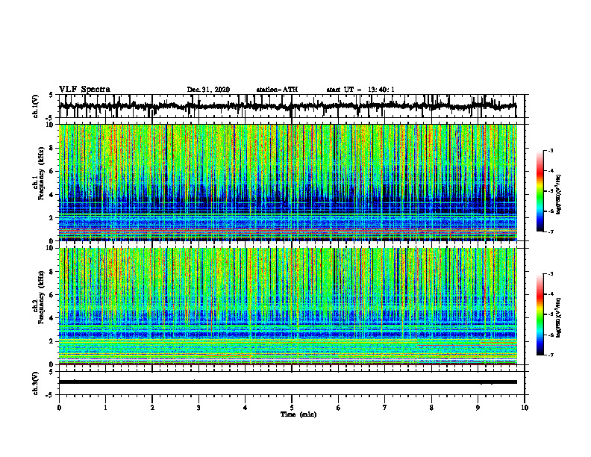This screenshot has height=457, width=591.
Task: Click the "-3" value on the ch.1 colorbar
Action: 551,150
